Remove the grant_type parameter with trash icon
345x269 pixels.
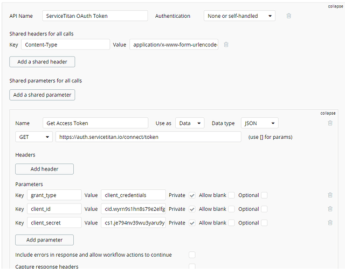coord(330,195)
